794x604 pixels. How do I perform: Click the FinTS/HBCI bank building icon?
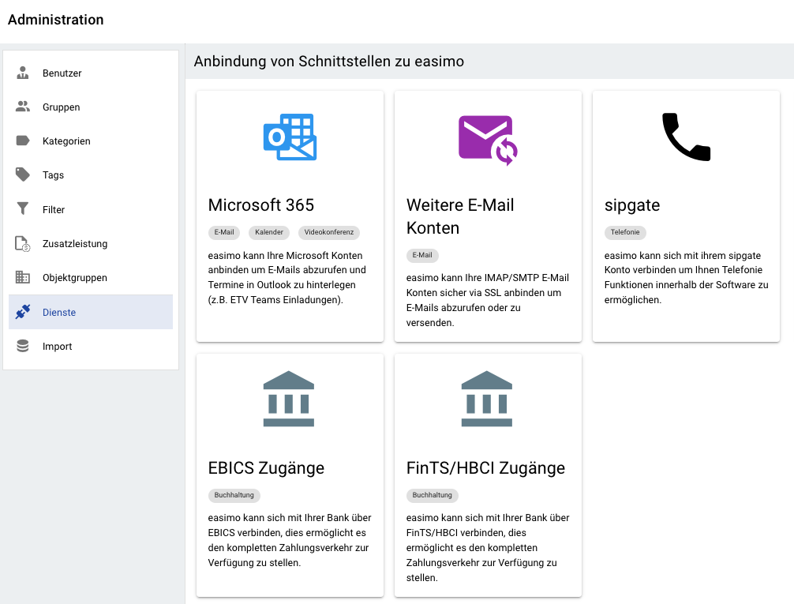pos(487,399)
